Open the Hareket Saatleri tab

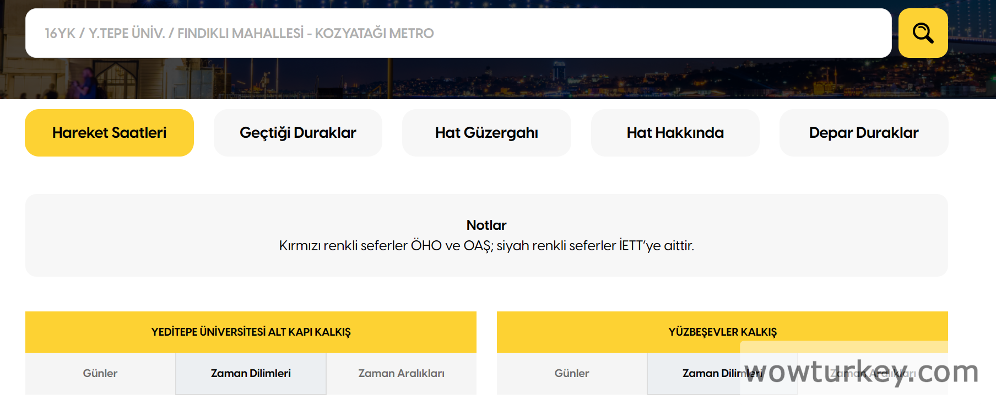(x=109, y=133)
